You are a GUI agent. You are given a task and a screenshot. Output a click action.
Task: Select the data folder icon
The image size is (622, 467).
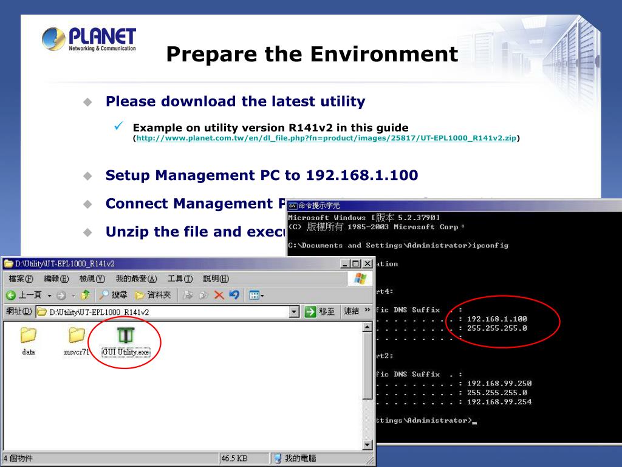tap(28, 335)
